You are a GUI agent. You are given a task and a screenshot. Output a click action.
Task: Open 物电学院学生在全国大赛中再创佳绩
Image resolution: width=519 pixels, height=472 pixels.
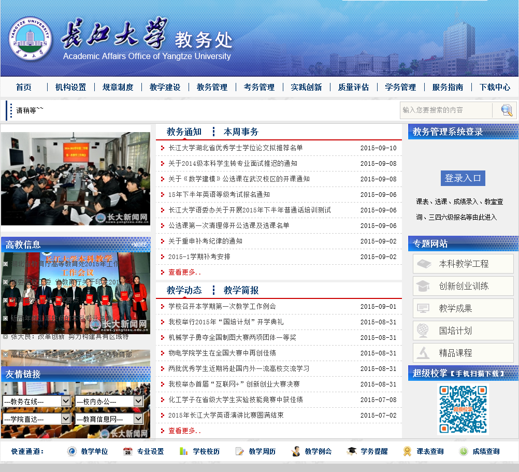click(222, 353)
